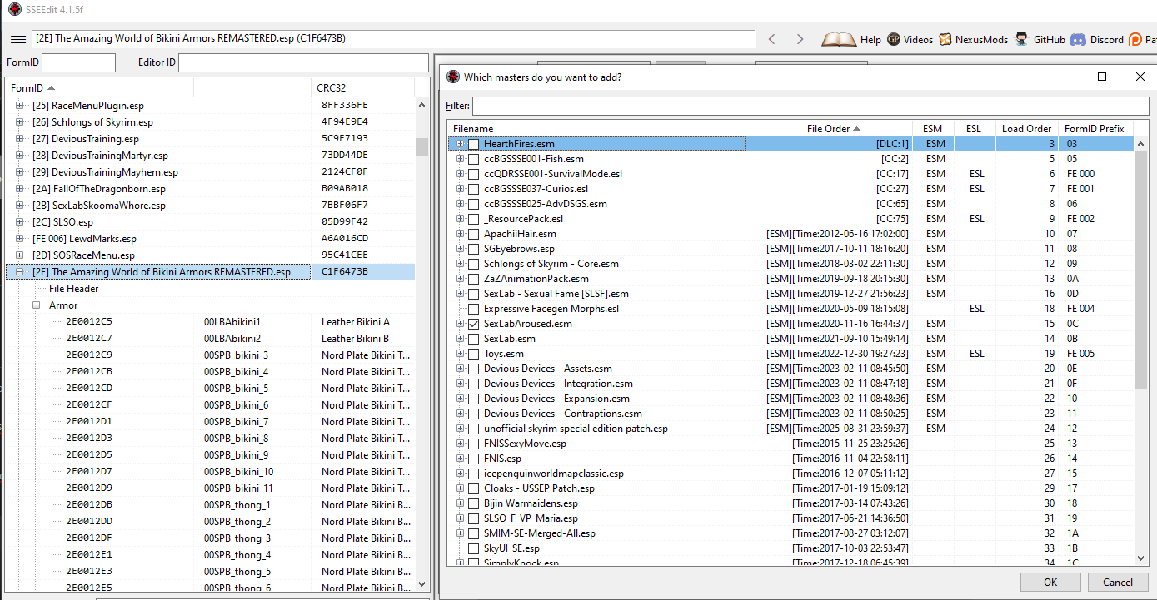Open the GitHub link text

click(1050, 40)
